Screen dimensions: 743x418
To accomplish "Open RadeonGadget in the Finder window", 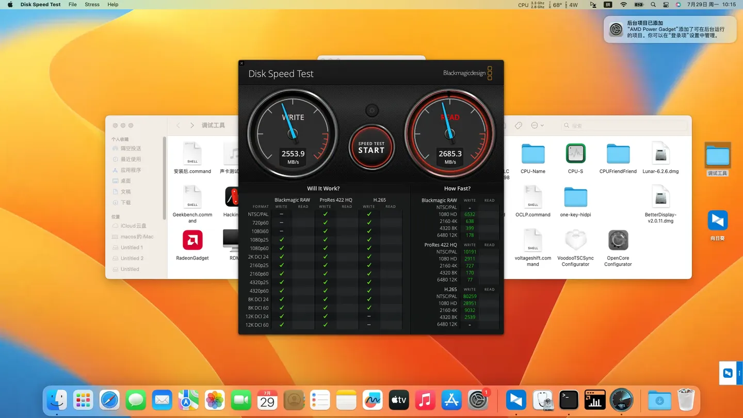I will pos(192,240).
